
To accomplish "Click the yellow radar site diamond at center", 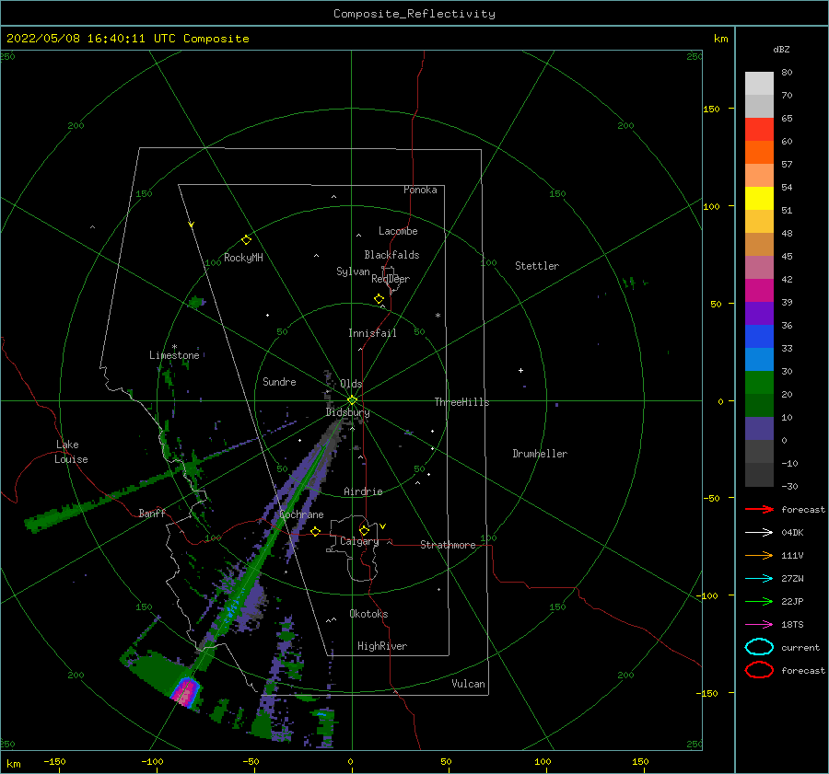I will click(352, 400).
